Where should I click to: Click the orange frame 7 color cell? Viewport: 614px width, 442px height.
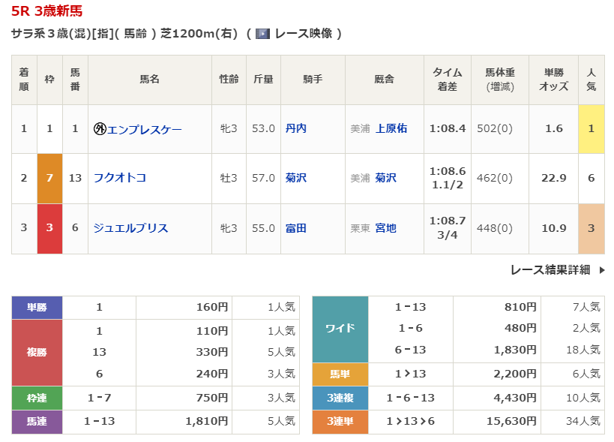click(49, 178)
